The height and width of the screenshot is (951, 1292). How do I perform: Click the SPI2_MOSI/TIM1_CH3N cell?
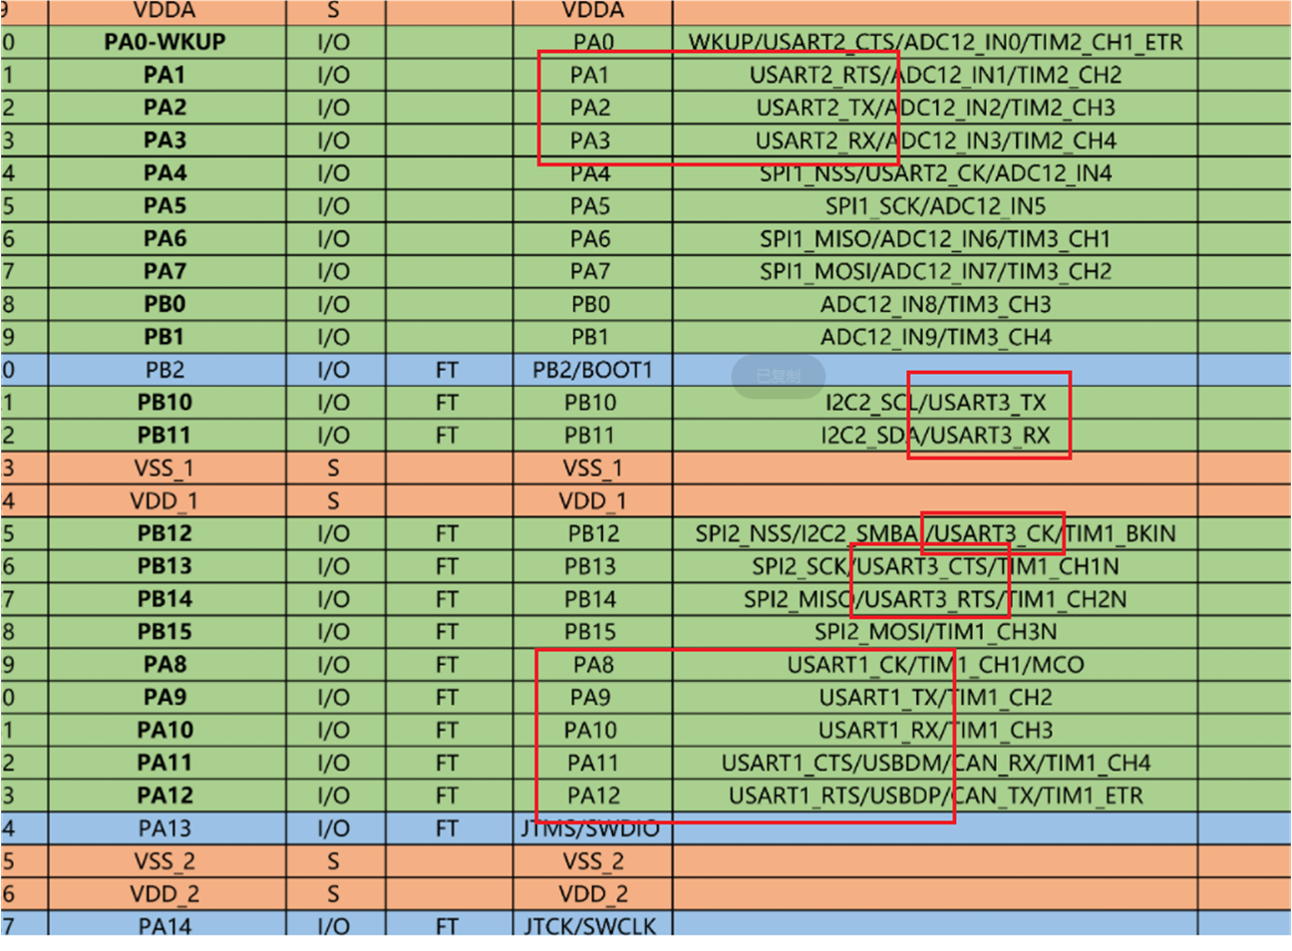[x=934, y=632]
